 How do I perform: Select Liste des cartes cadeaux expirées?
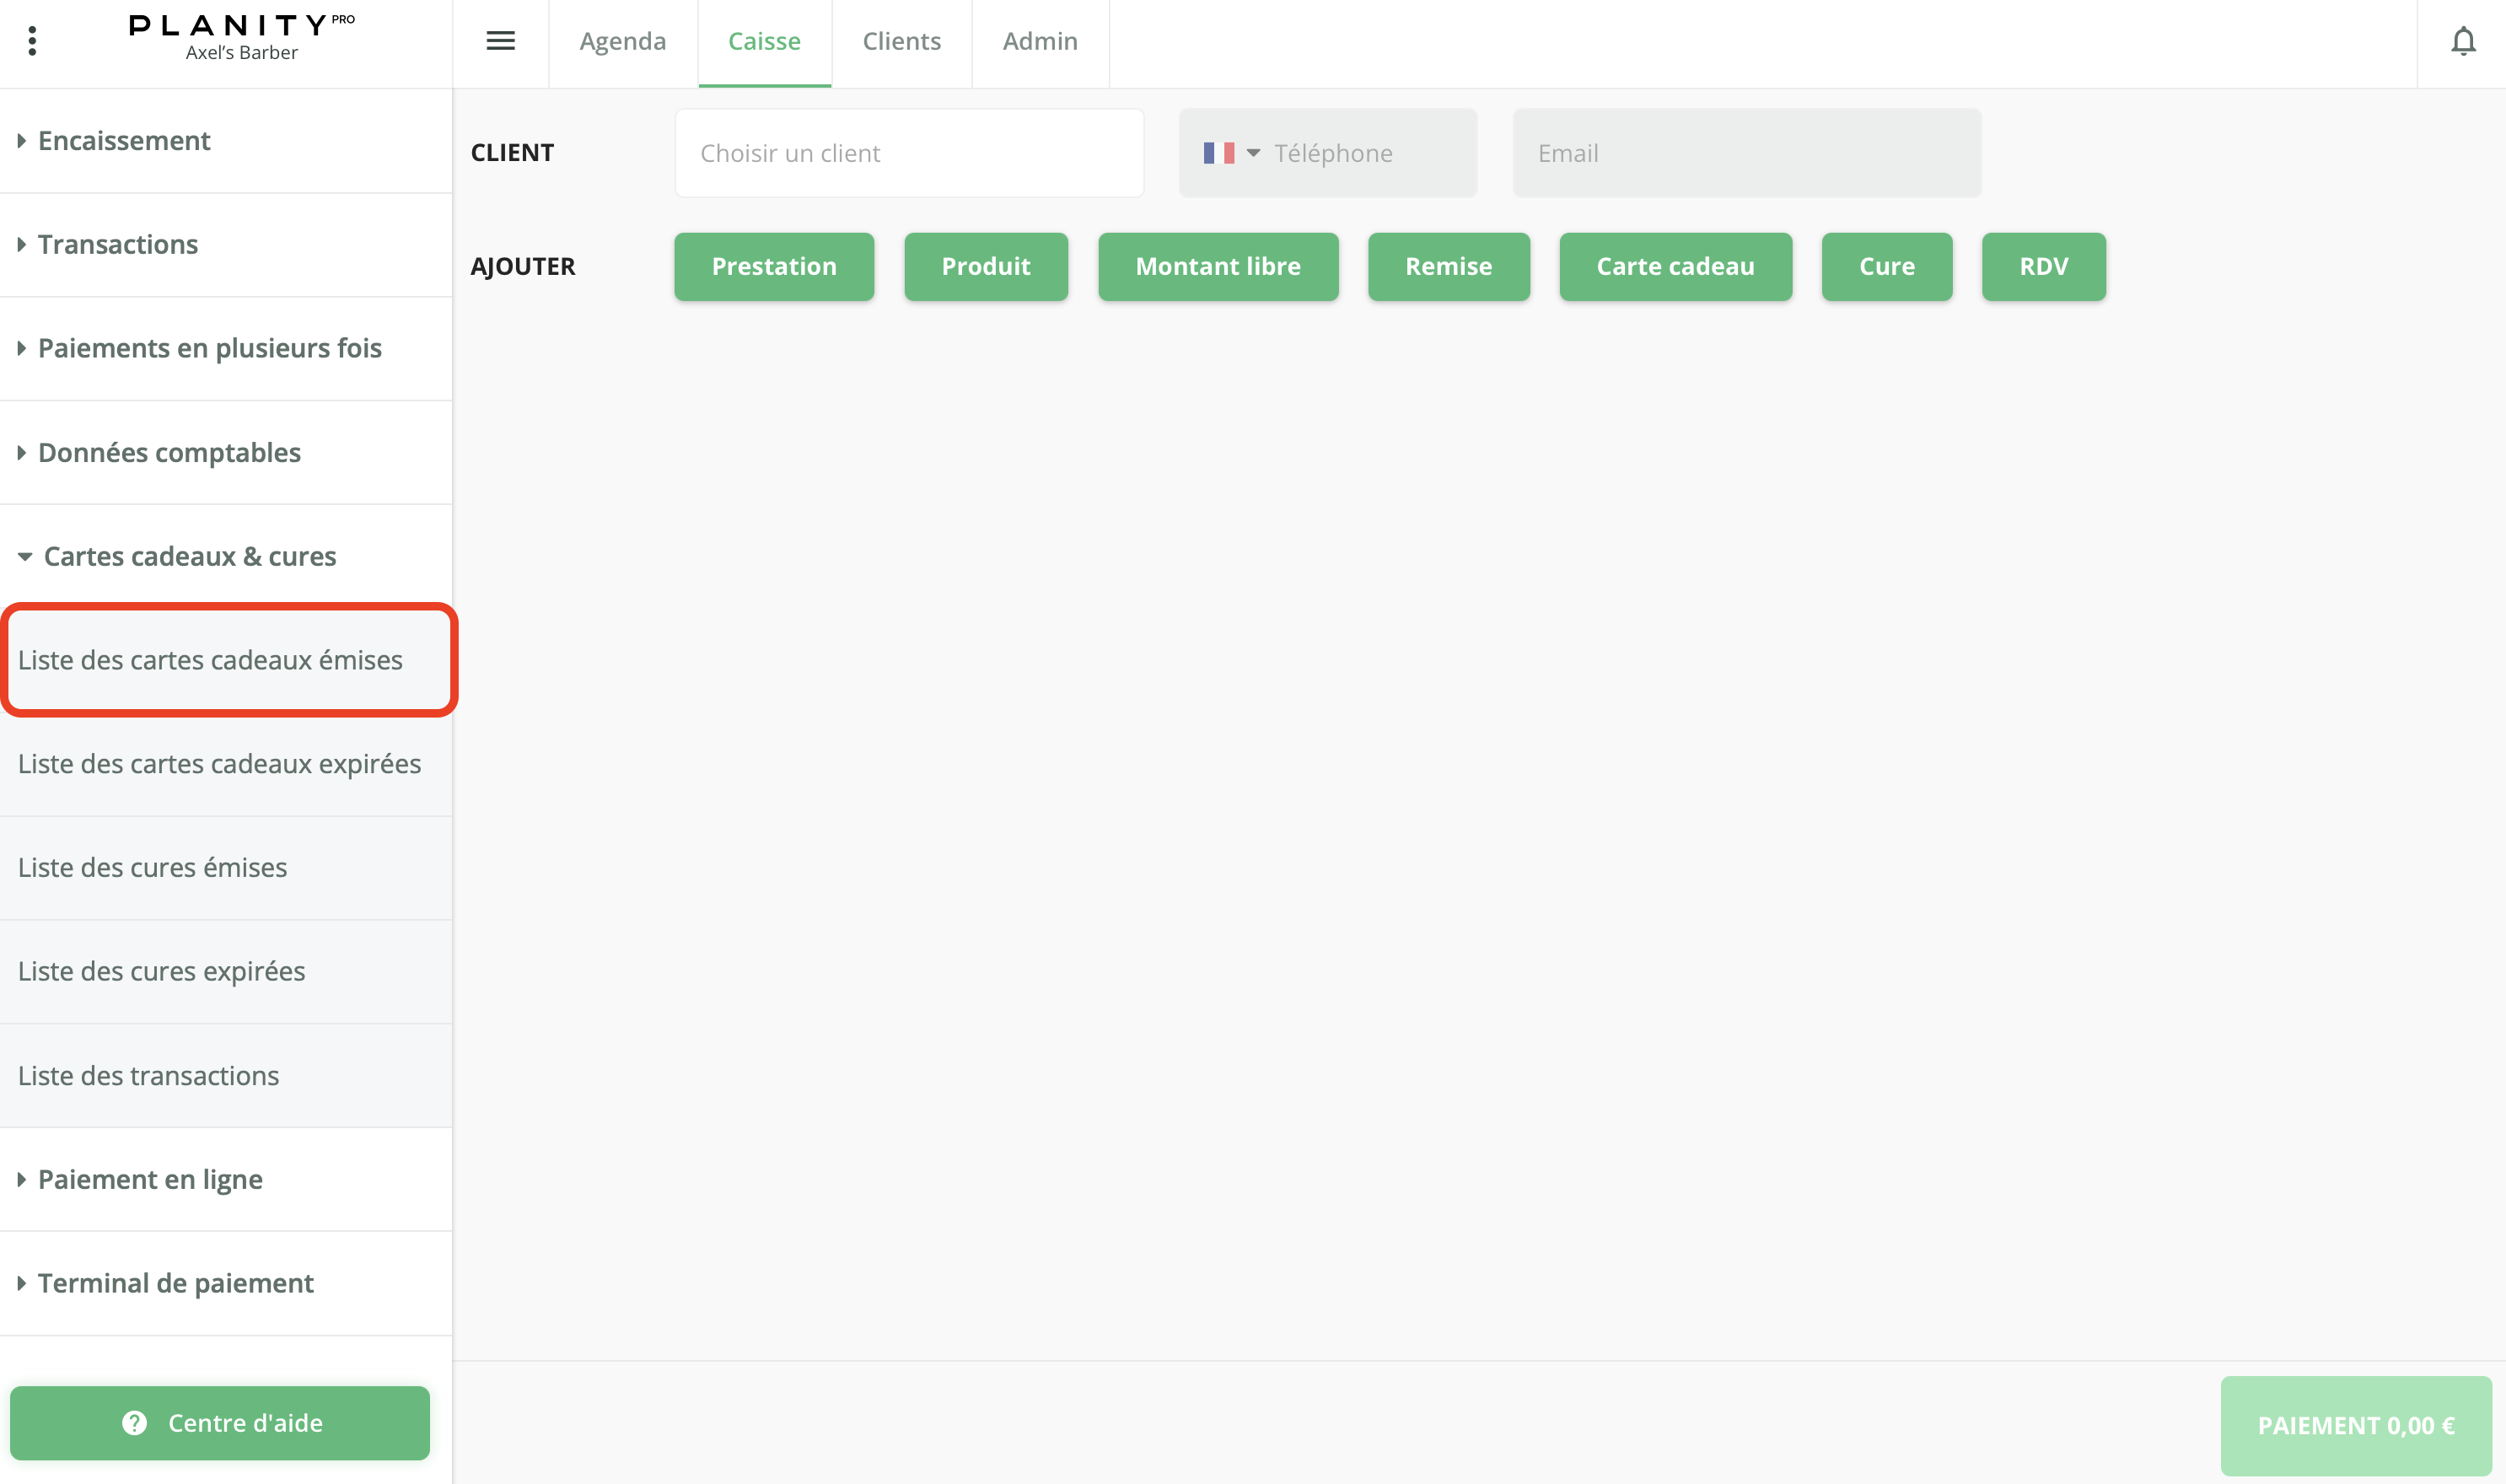point(219,764)
